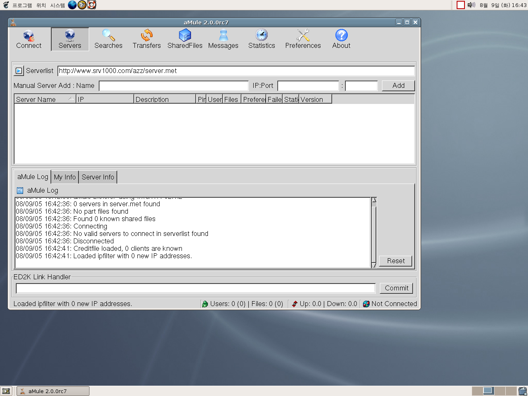Switch to the aMule Log tab
Screen dimensions: 528x396
[x=33, y=177]
